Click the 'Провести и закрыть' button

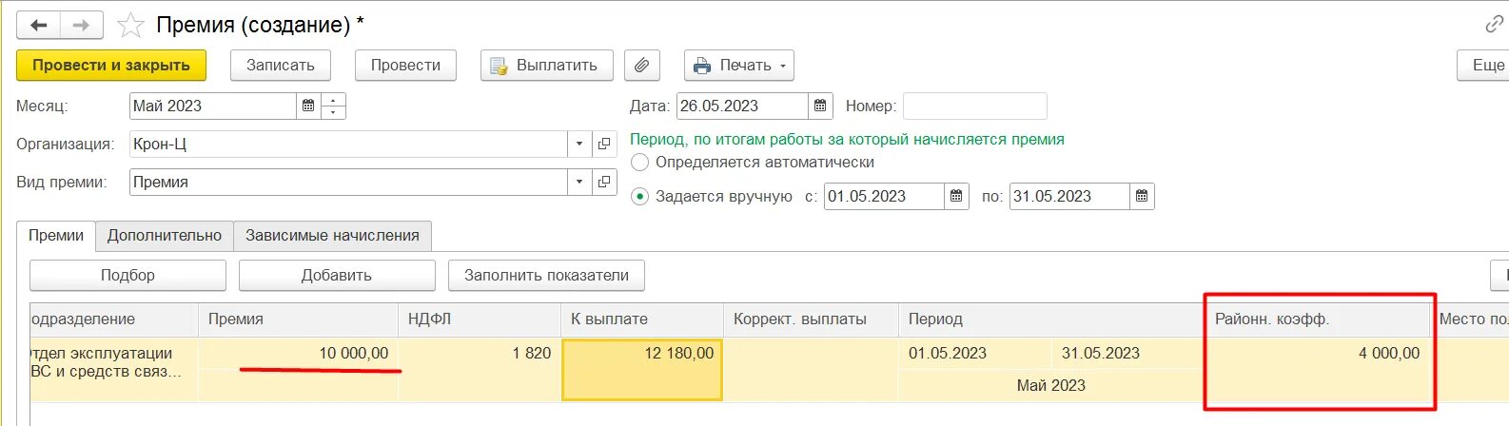coord(111,66)
